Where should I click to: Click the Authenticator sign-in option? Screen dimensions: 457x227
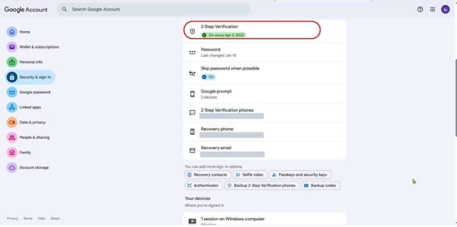point(204,186)
